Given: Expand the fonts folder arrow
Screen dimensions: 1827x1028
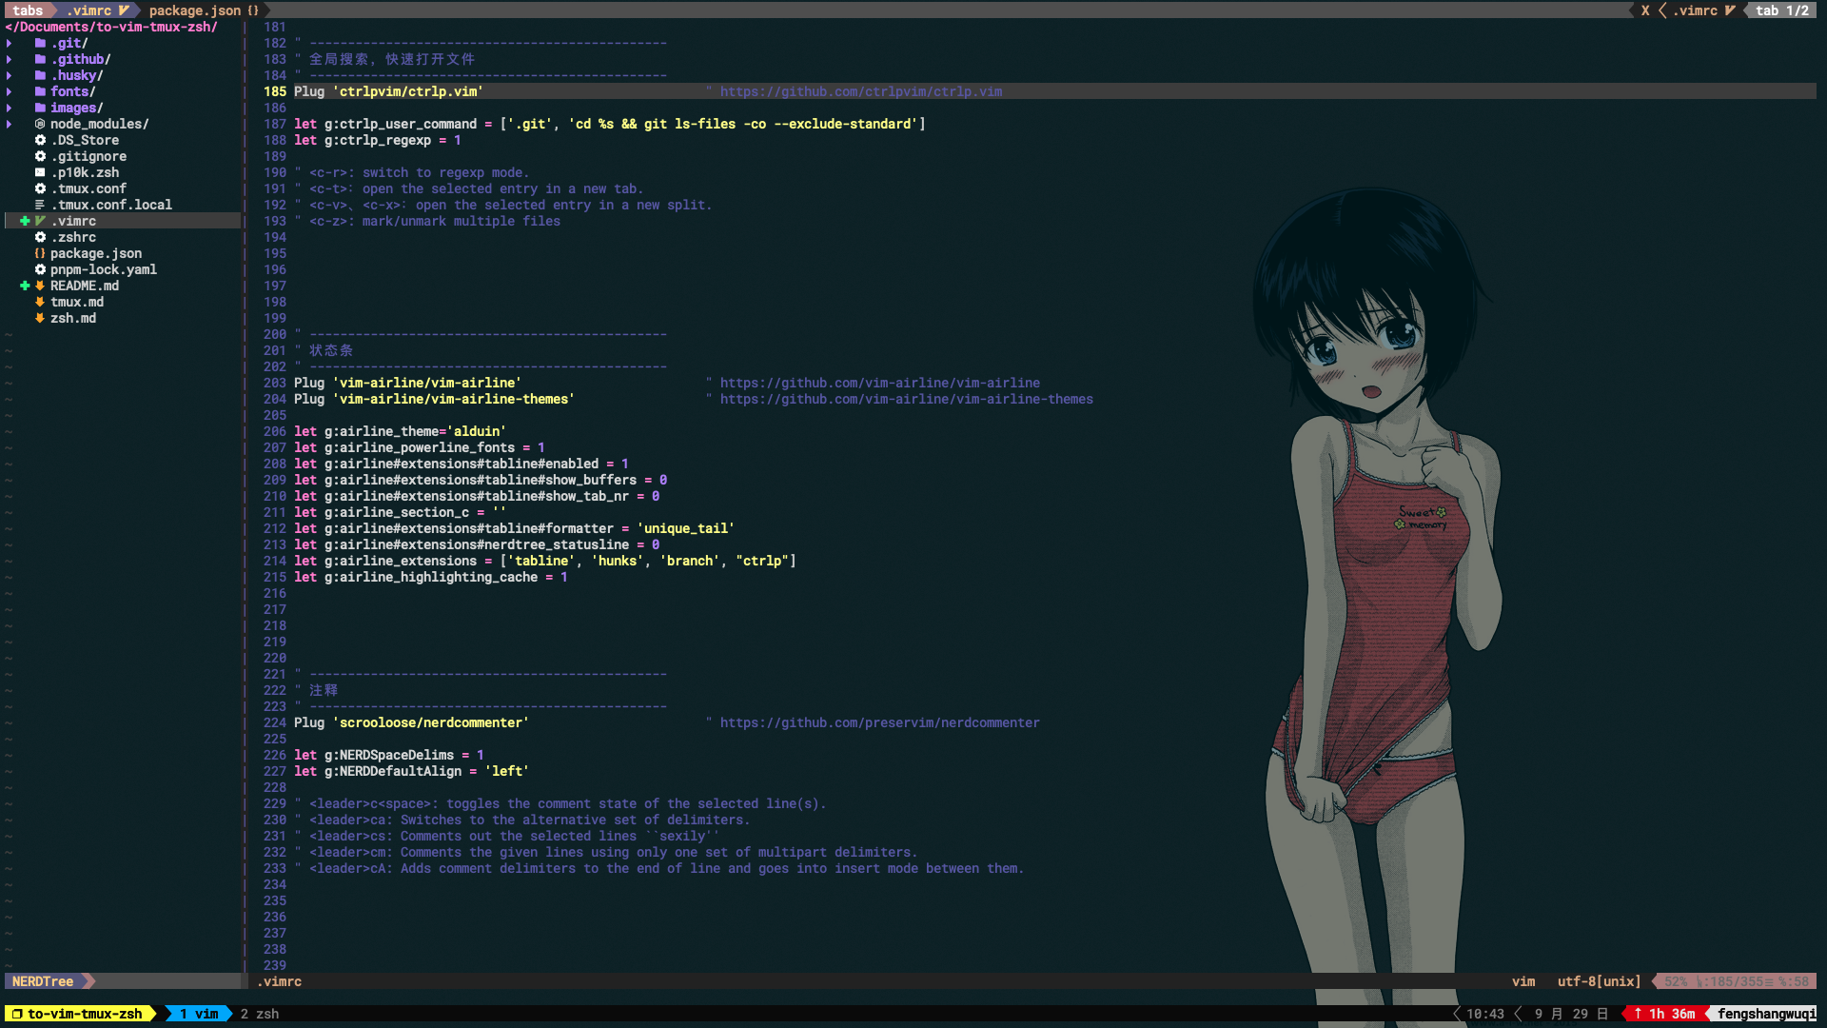Looking at the screenshot, I should pyautogui.click(x=10, y=91).
